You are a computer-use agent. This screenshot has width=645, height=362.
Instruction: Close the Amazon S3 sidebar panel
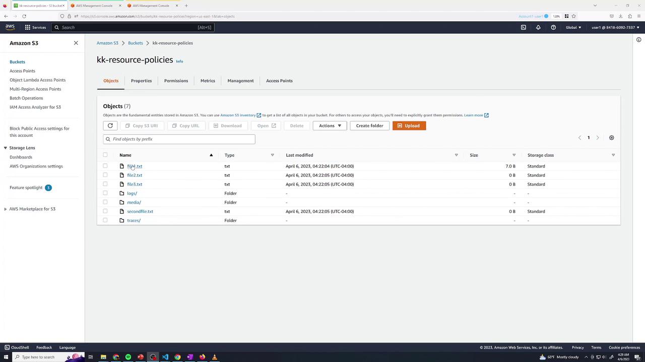point(76,43)
